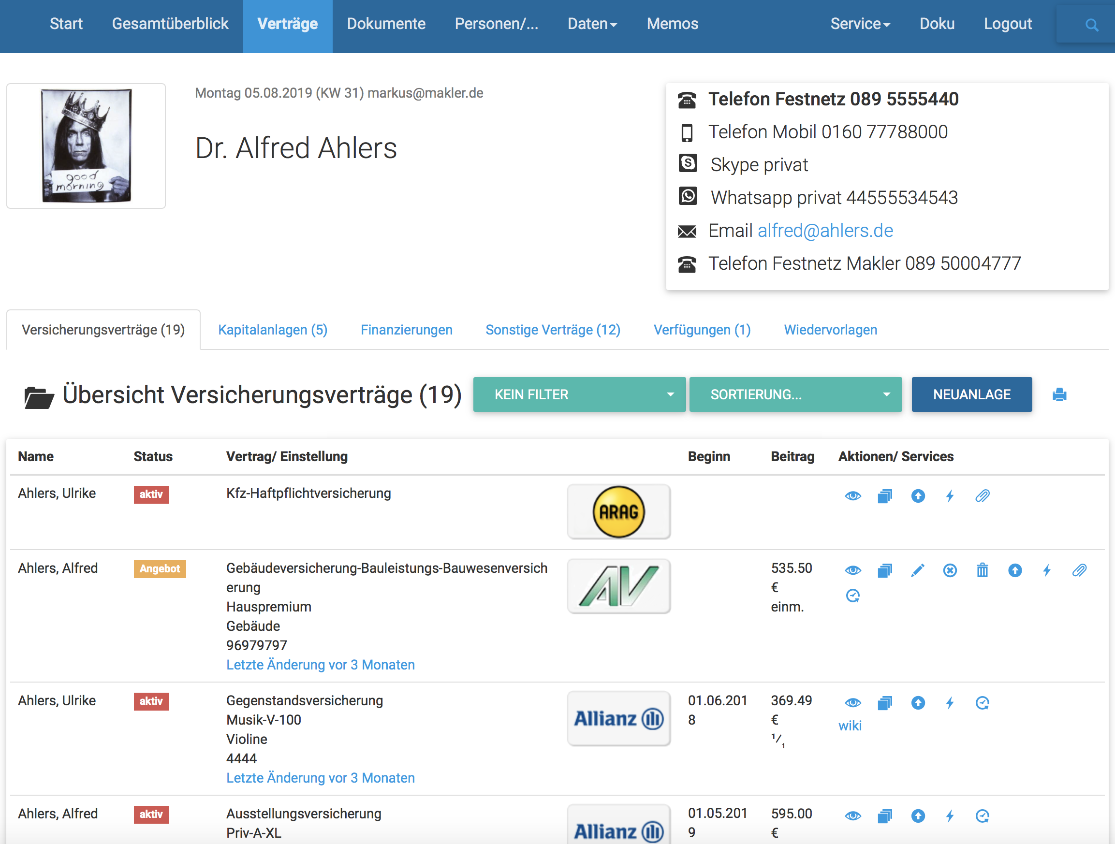The width and height of the screenshot is (1115, 844).
Task: Click upload arrow icon in Gebäudeversicherung row
Action: coord(1015,570)
